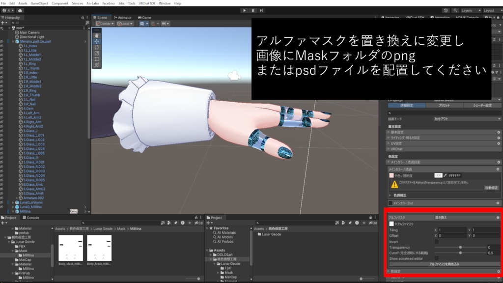Click the 自動修正 button

[x=491, y=188]
